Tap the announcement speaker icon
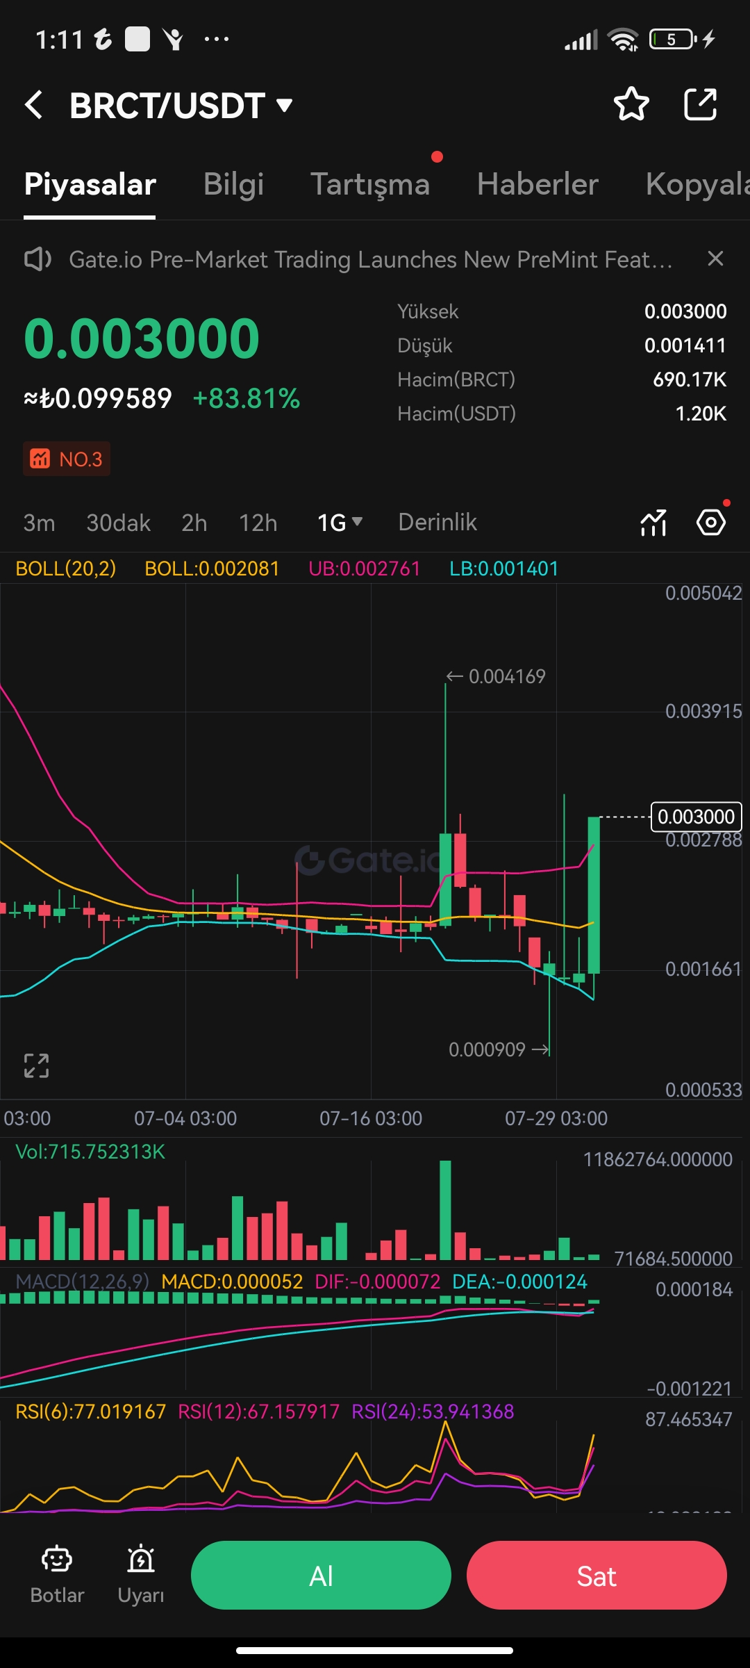Image resolution: width=750 pixels, height=1668 pixels. pos(37,259)
